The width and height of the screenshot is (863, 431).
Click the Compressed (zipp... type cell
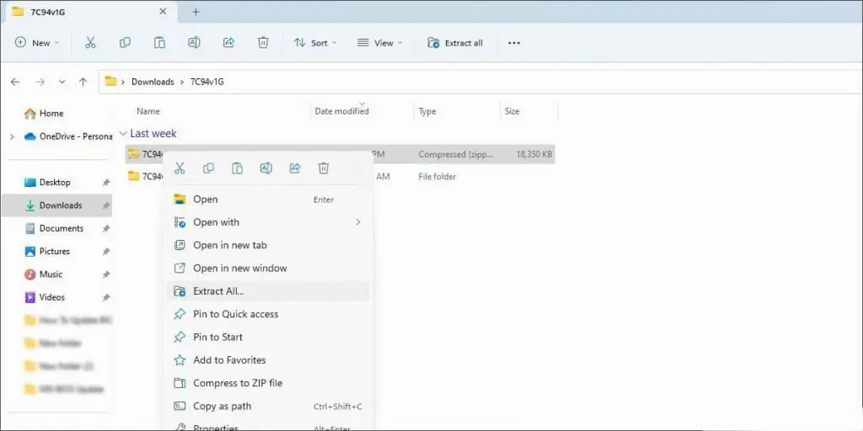click(456, 155)
